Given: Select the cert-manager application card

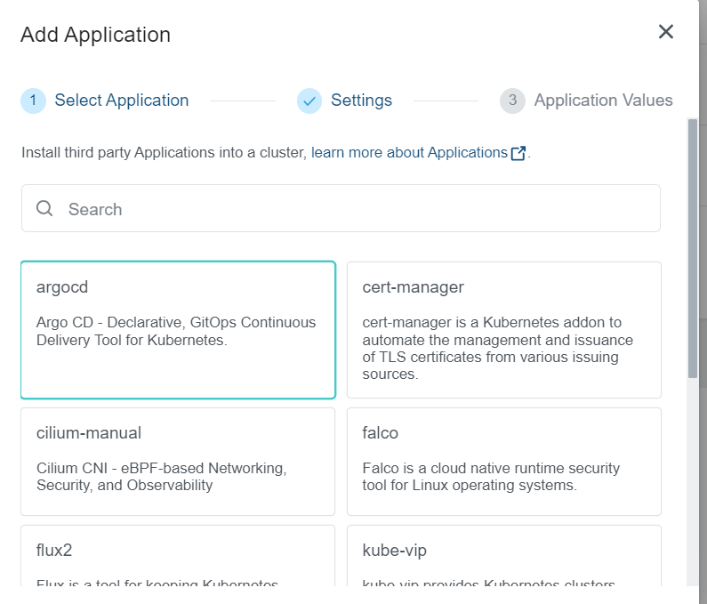Looking at the screenshot, I should [504, 330].
